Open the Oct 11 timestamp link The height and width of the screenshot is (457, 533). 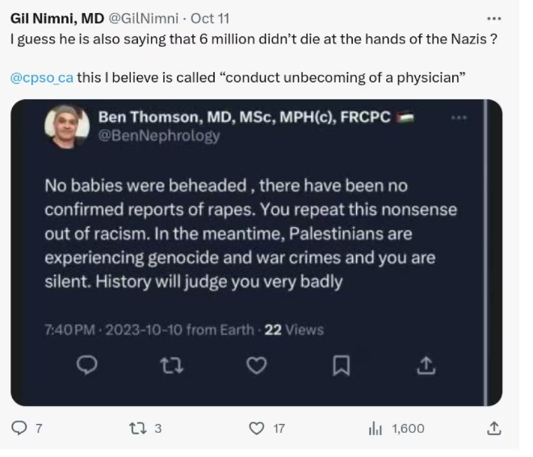click(210, 19)
